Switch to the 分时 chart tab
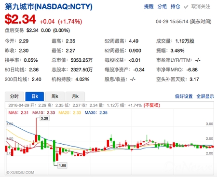The image size is (217, 177). [x=14, y=96]
